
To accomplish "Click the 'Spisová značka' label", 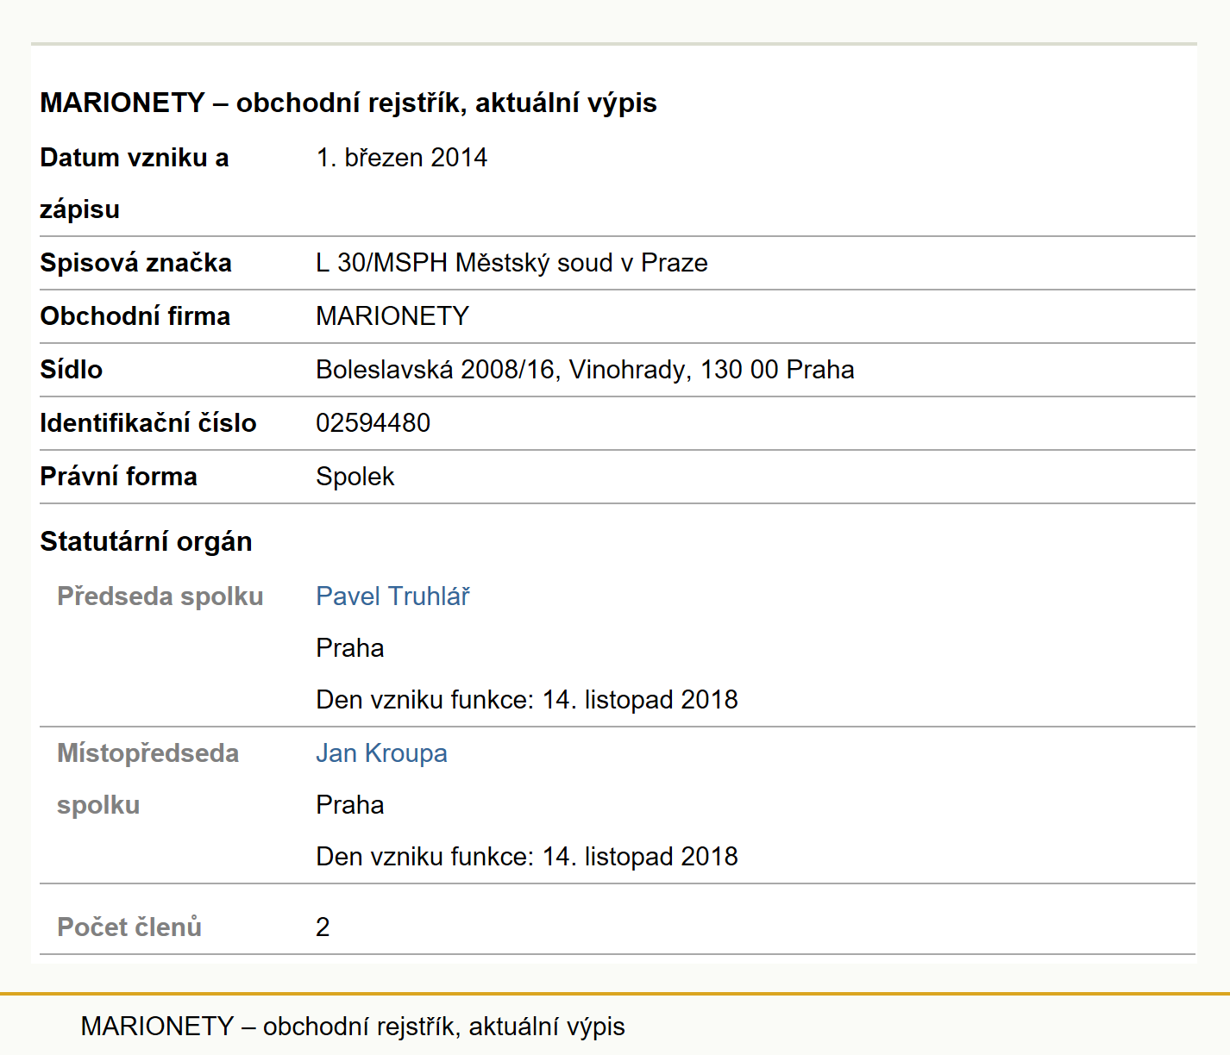I will (135, 262).
